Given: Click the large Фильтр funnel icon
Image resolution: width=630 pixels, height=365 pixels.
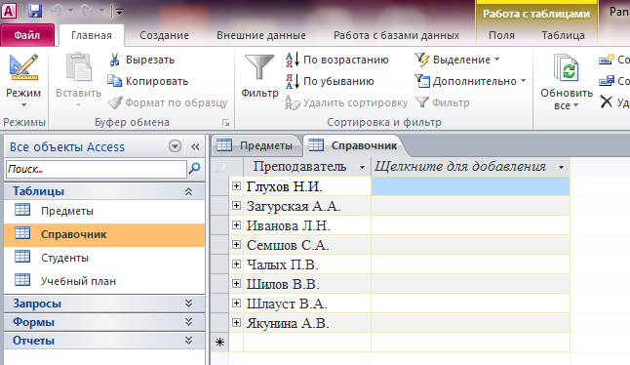Looking at the screenshot, I should (x=259, y=67).
